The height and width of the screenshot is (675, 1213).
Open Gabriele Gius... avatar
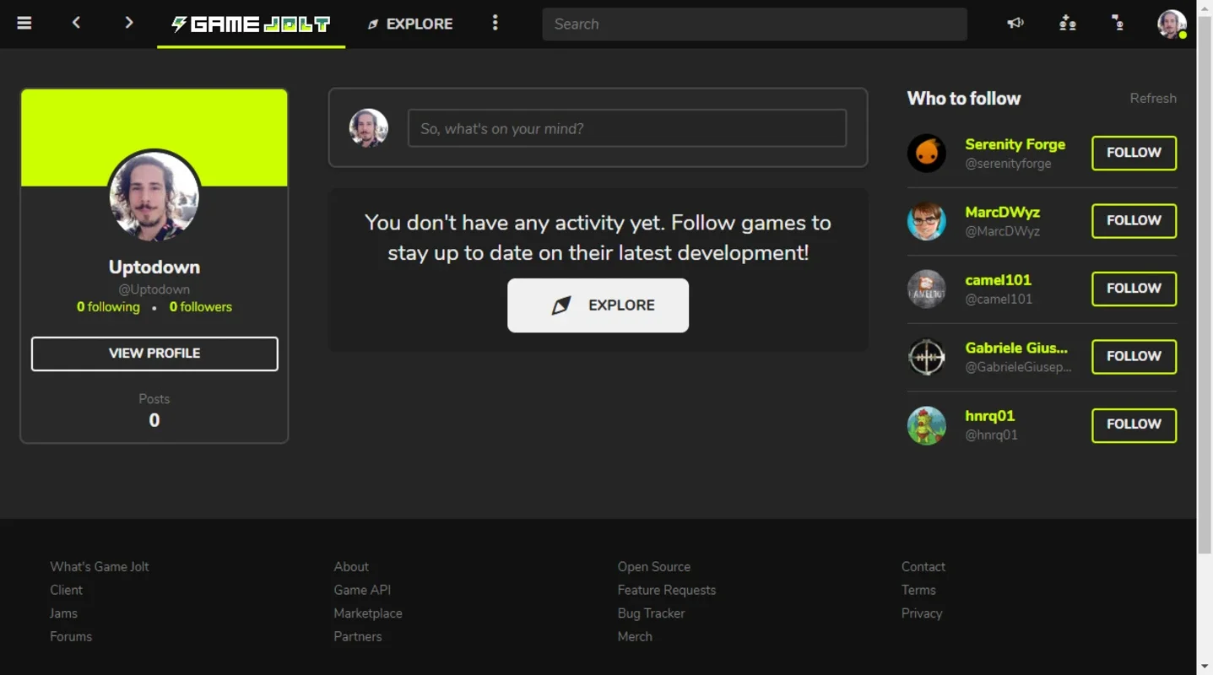pyautogui.click(x=927, y=357)
